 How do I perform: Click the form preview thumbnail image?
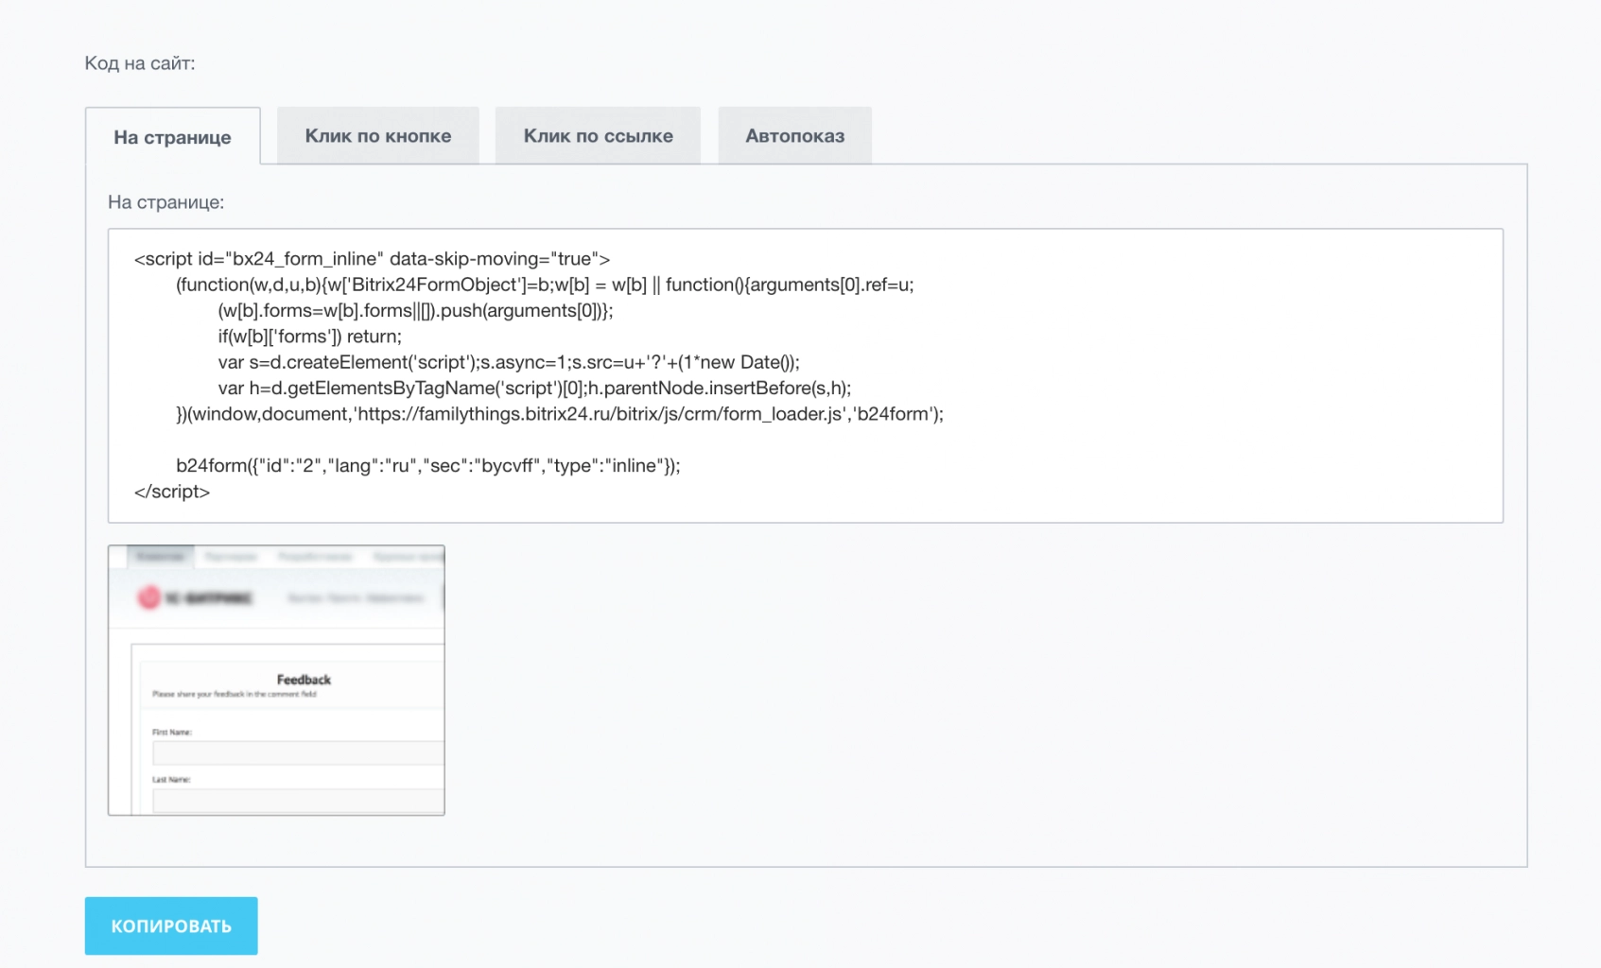(276, 680)
